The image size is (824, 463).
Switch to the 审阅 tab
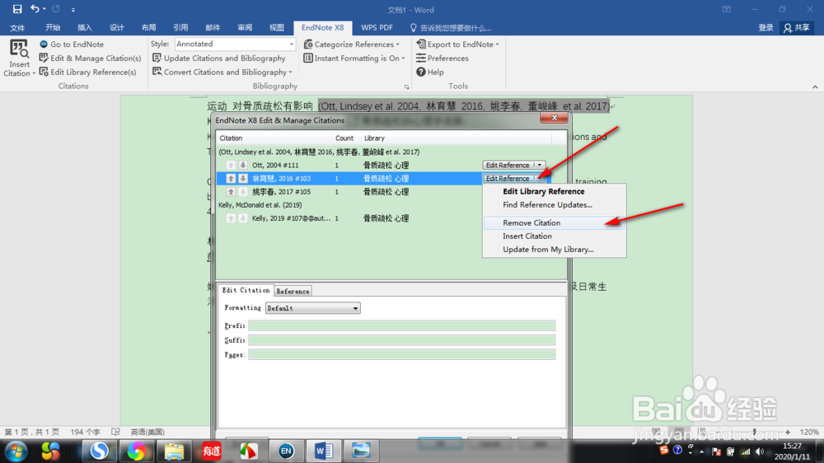tap(245, 28)
